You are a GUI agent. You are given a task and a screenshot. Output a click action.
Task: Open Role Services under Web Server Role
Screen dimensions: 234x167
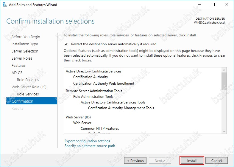coord(28,94)
